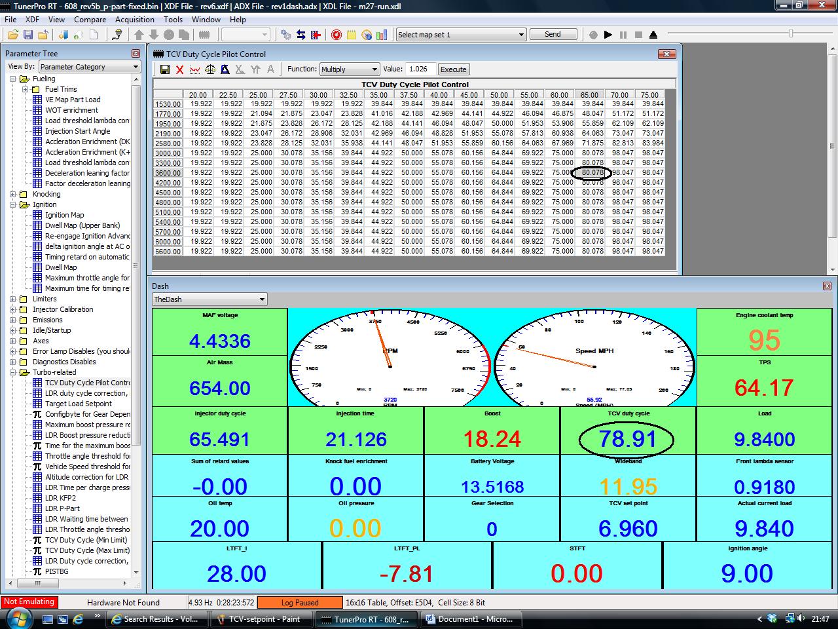838x629 pixels.
Task: Adjust the log playback position slider
Action: pyautogui.click(x=791, y=33)
